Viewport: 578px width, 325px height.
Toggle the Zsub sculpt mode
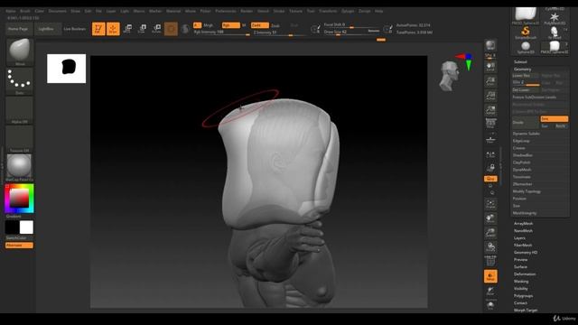(x=275, y=25)
